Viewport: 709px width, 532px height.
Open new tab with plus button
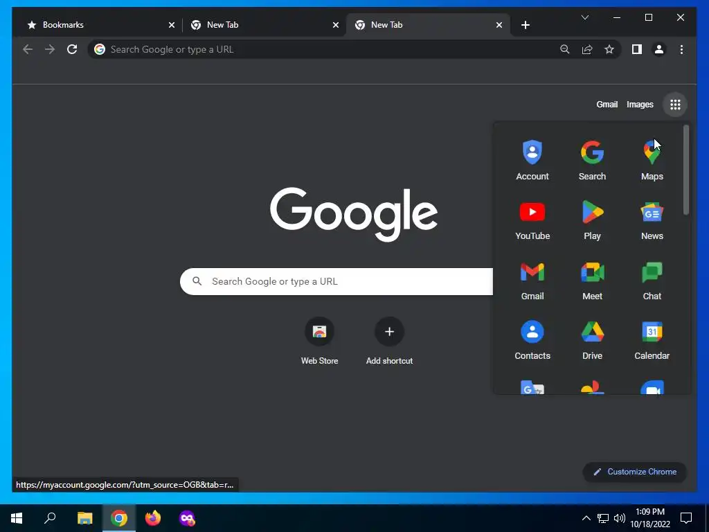pos(525,25)
